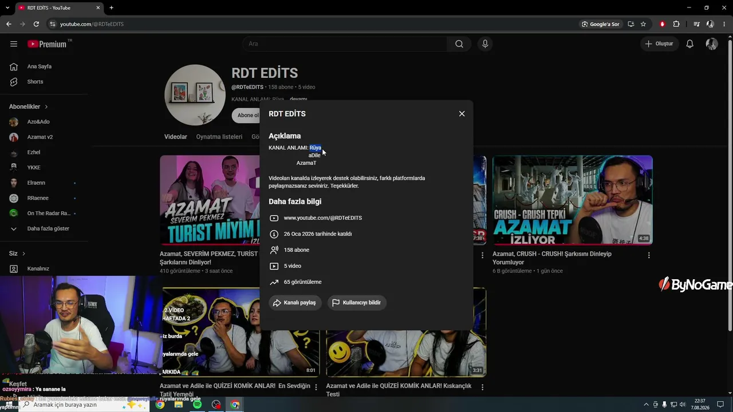Open the Chrome profile avatar in toolbar
Viewport: 733px width, 412px height.
[x=710, y=24]
